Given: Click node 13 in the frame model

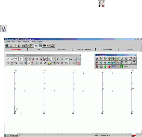Looking at the screenshot, I should [x=73, y=72].
